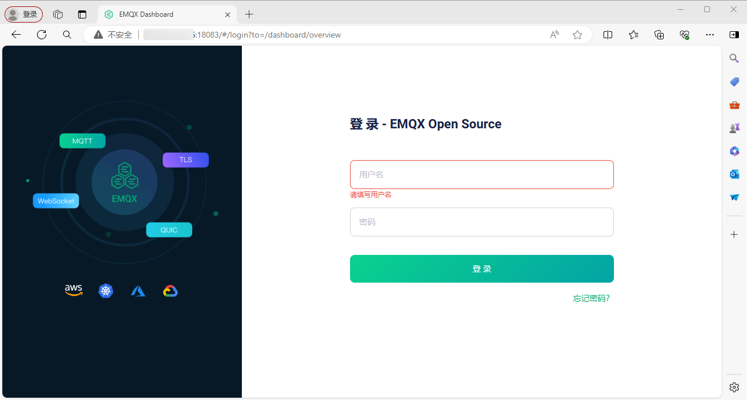Click the Kubernetes logo
The width and height of the screenshot is (747, 400).
[x=105, y=291]
